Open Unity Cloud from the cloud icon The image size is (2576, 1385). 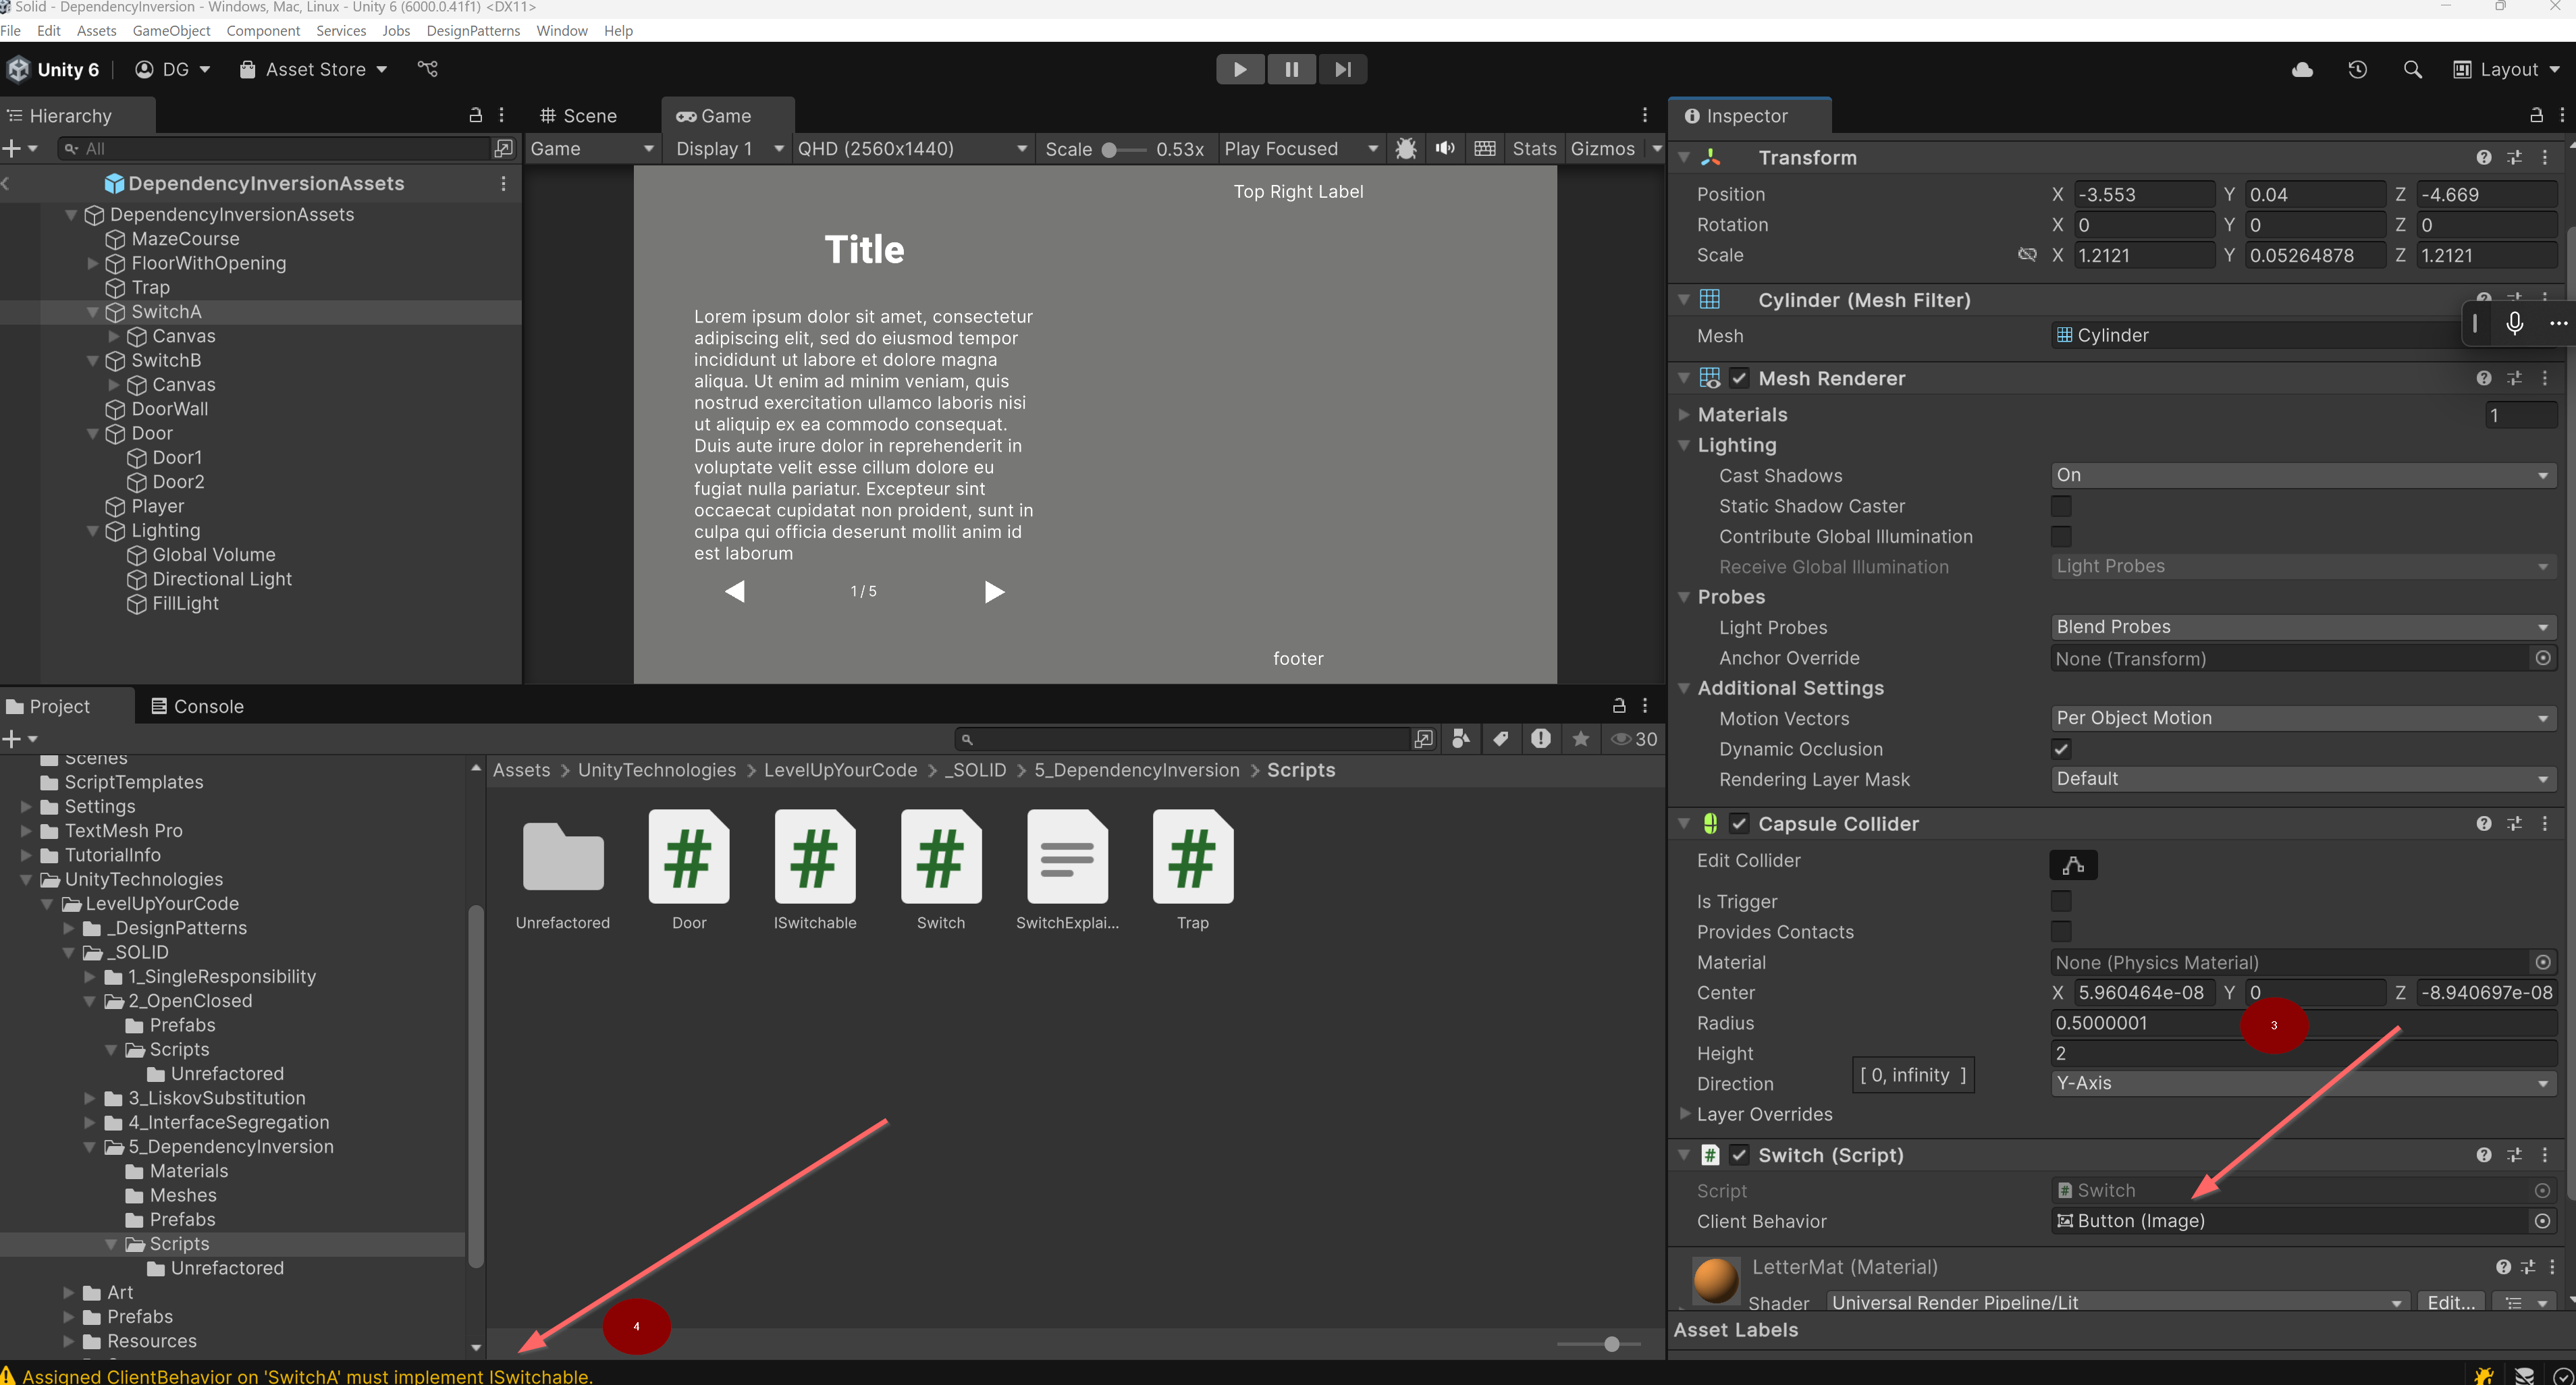pyautogui.click(x=2302, y=69)
